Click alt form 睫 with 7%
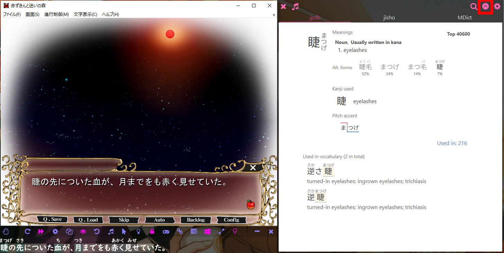The width and height of the screenshot is (504, 253). (440, 67)
